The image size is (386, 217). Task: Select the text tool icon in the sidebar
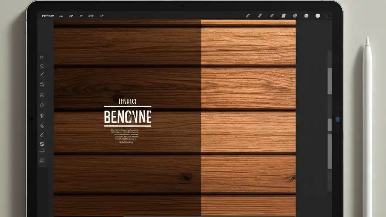[x=42, y=115]
